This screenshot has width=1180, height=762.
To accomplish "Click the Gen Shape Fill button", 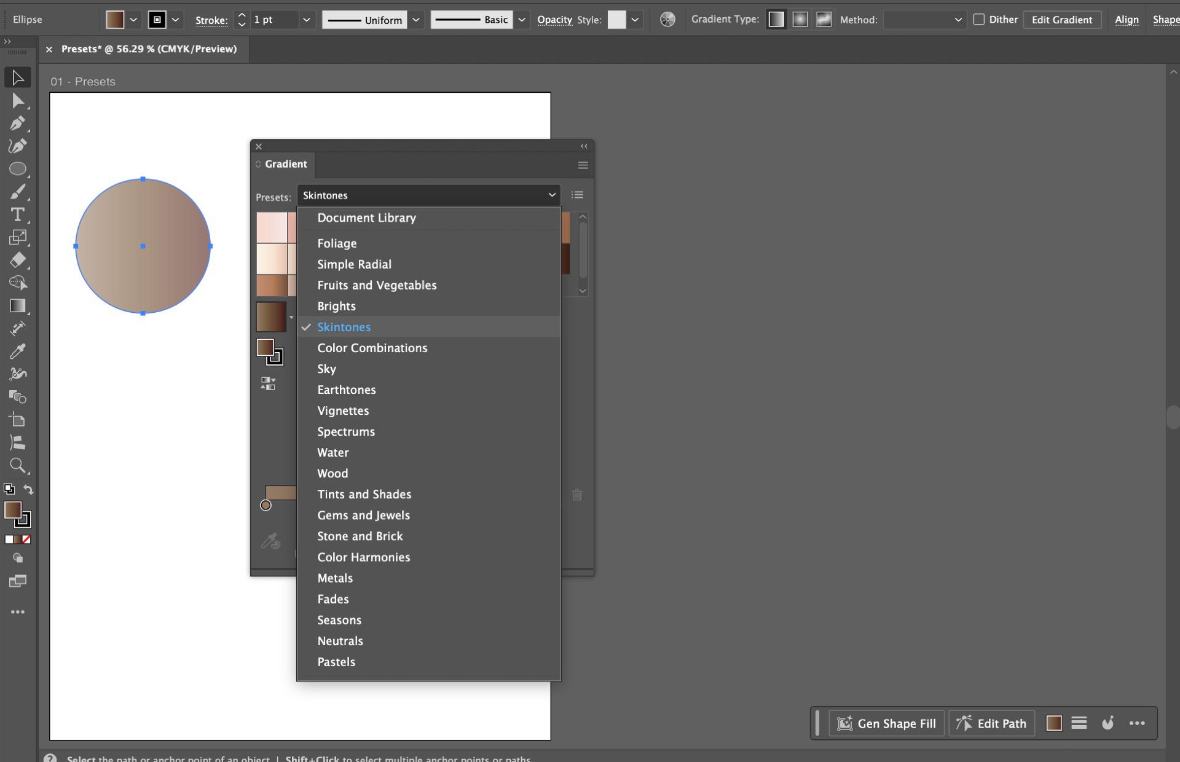I will [x=886, y=723].
